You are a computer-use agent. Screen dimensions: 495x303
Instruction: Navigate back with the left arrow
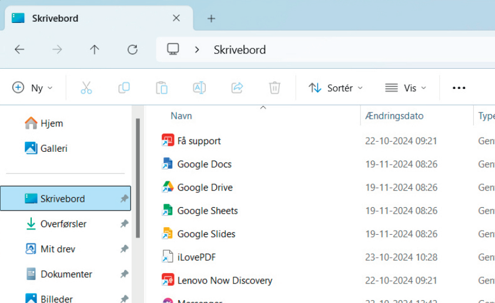pyautogui.click(x=19, y=49)
